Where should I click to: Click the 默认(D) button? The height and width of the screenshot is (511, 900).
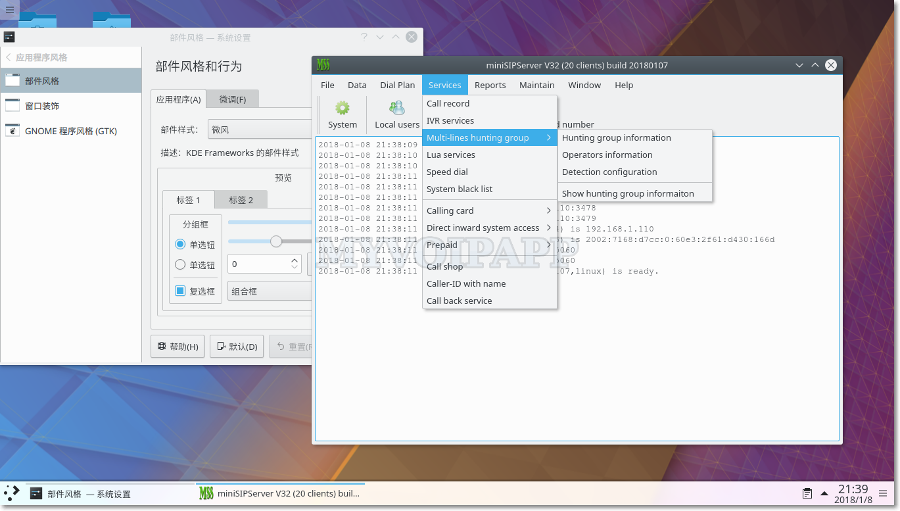coord(237,347)
